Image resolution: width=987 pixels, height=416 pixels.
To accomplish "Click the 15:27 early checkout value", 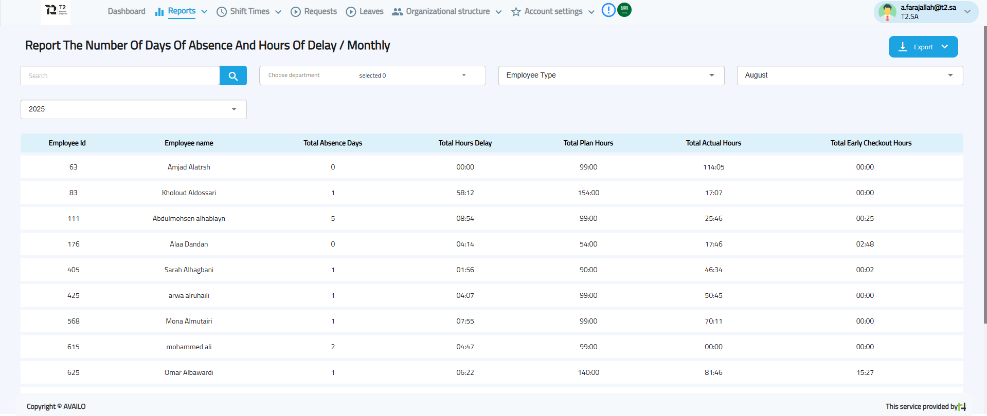I will point(865,372).
